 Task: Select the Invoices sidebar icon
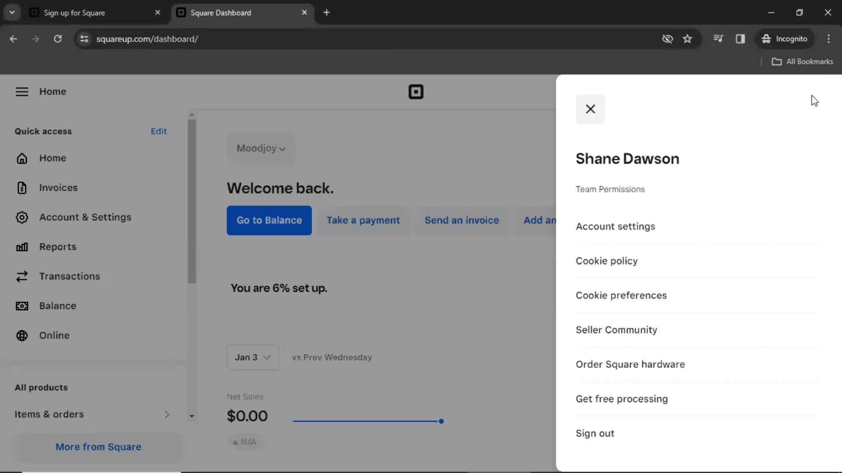coord(21,187)
